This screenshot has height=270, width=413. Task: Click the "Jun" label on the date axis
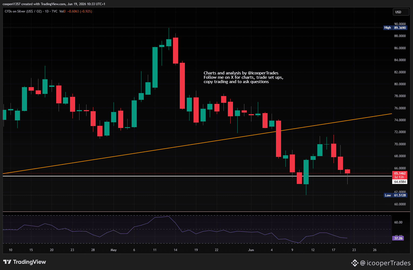click(251, 250)
